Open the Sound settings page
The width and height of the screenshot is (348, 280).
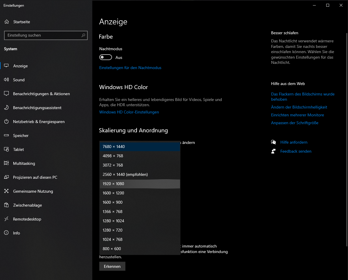pos(46,80)
